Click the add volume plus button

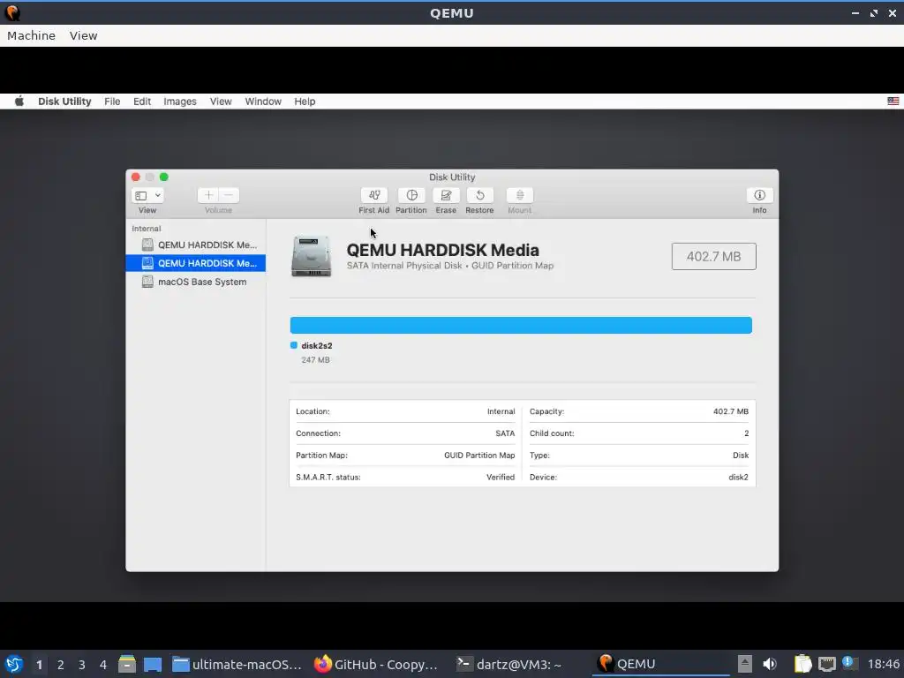208,195
